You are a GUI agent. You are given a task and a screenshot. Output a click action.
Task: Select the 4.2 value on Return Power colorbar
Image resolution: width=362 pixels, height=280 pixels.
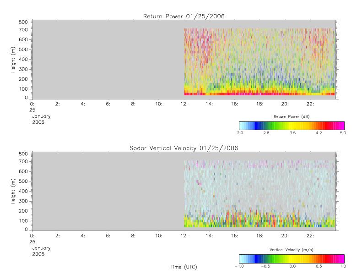pyautogui.click(x=319, y=133)
